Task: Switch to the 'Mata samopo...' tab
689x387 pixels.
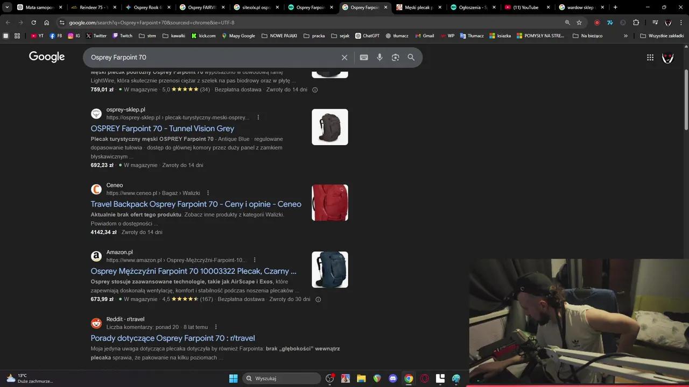Action: [40, 8]
